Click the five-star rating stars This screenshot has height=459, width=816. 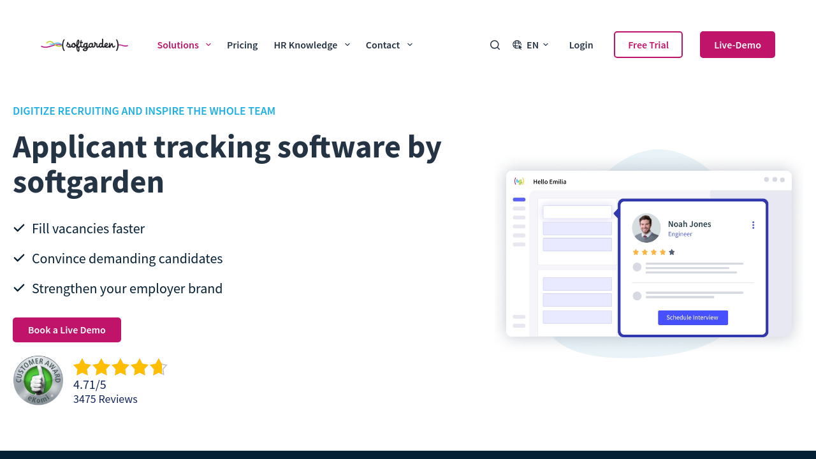[x=120, y=367]
